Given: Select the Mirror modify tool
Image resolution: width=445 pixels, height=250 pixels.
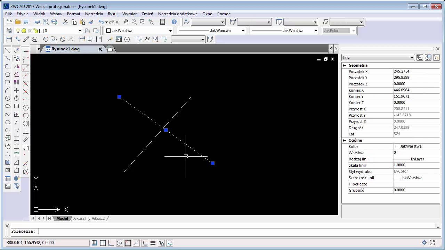Looking at the screenshot, I should click(16, 66).
